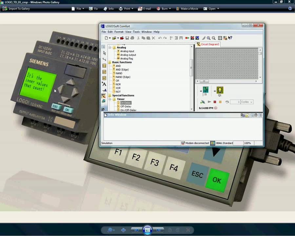Toggle the I1 input switch in simulation
Image resolution: width=295 pixels, height=236 pixels.
click(206, 90)
